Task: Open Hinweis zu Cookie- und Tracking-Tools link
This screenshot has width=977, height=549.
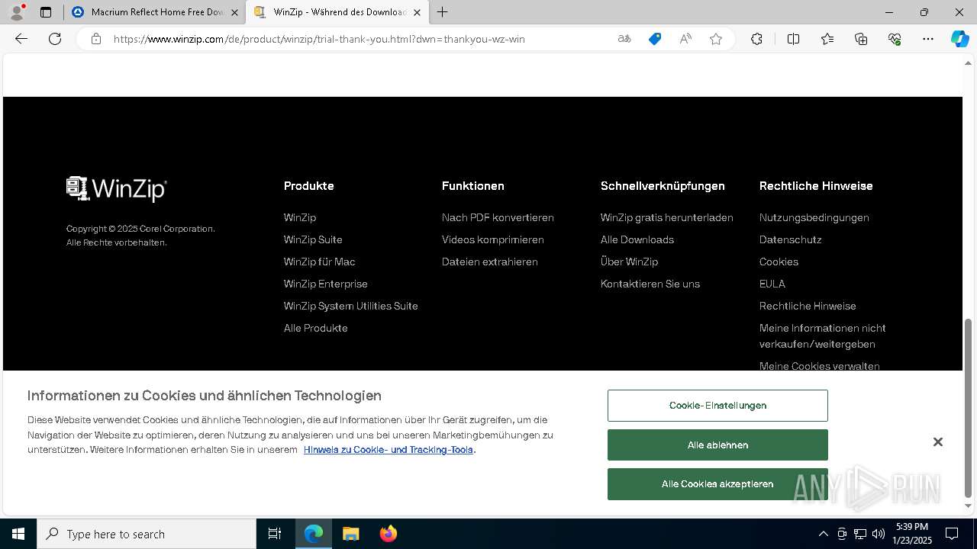Action: click(x=389, y=450)
